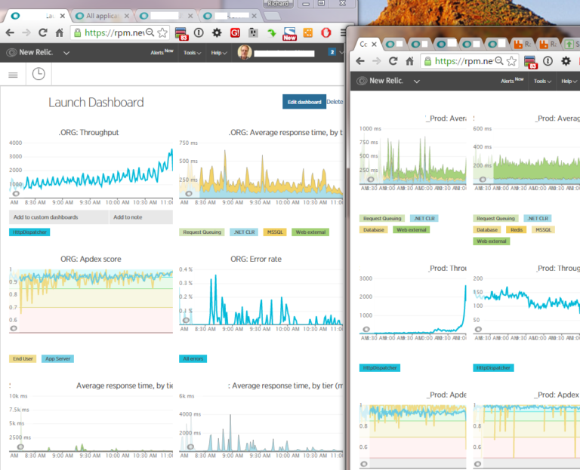Click handle on ORG Throughput chart
The width and height of the screenshot is (580, 470).
16,194
